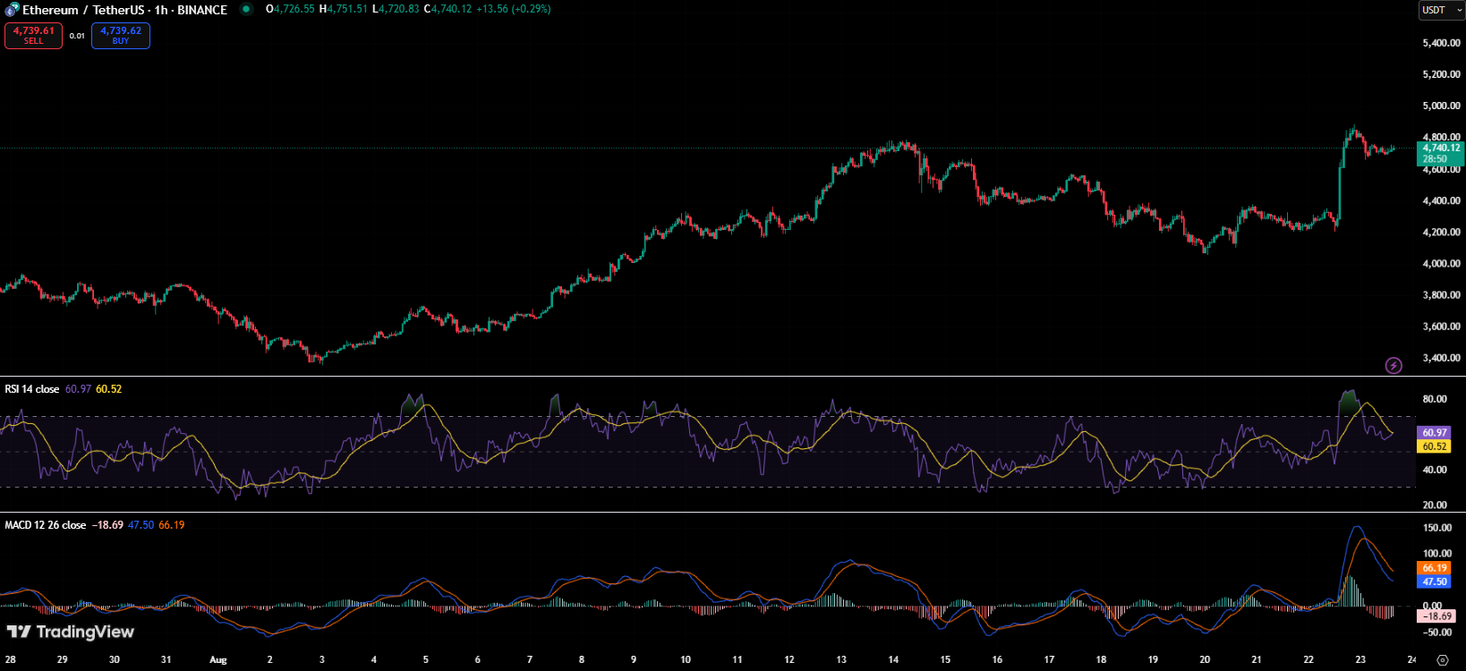Image resolution: width=1466 pixels, height=671 pixels.
Task: Click the Ethereum coin logo icon
Action: pyautogui.click(x=12, y=10)
